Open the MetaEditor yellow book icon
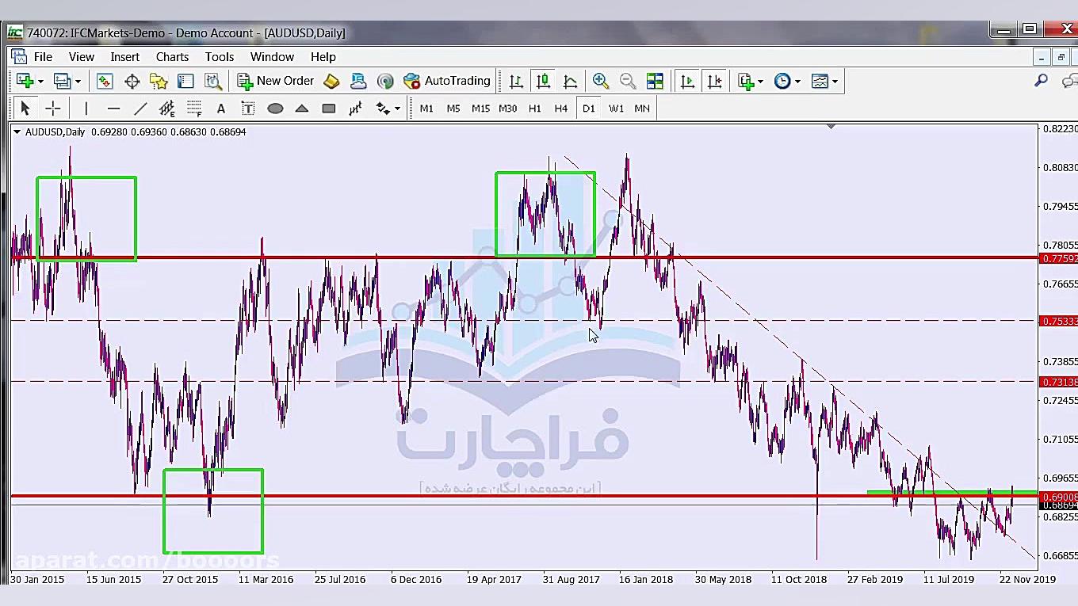1078x606 pixels. pyautogui.click(x=331, y=81)
